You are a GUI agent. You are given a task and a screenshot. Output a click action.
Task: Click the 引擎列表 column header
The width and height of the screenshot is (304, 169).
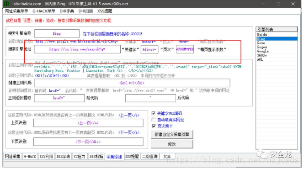277,29
